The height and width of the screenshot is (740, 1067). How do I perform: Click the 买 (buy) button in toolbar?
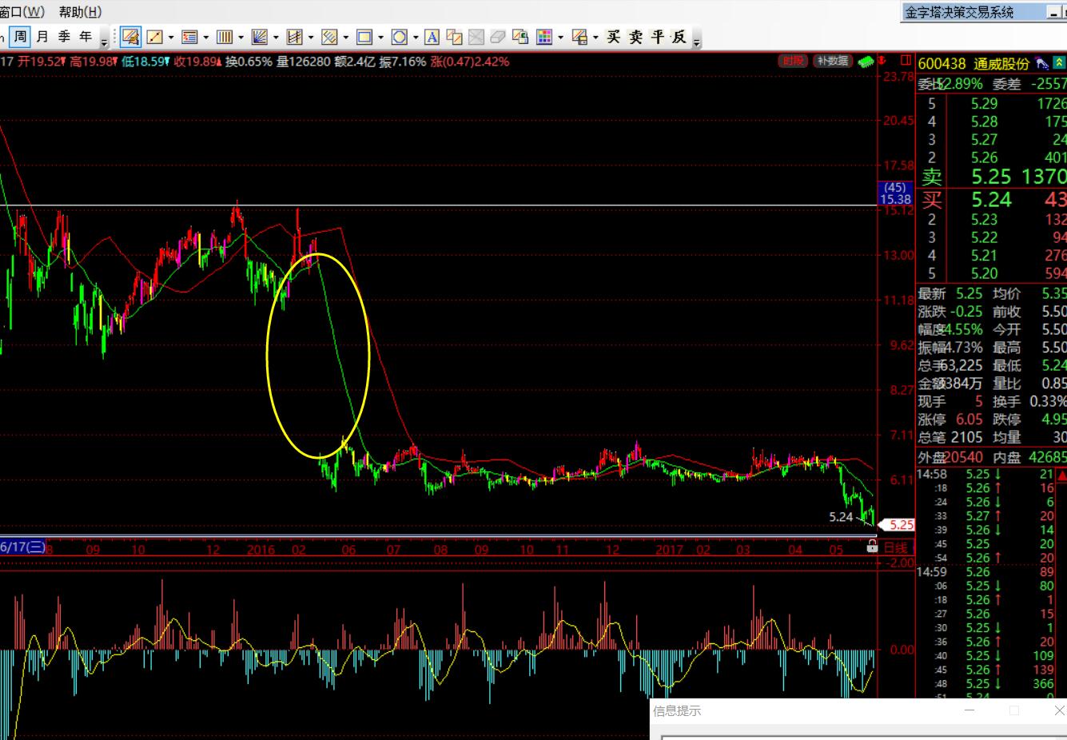[x=614, y=37]
